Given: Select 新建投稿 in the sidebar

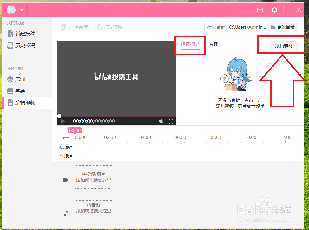Looking at the screenshot, I should (27, 34).
